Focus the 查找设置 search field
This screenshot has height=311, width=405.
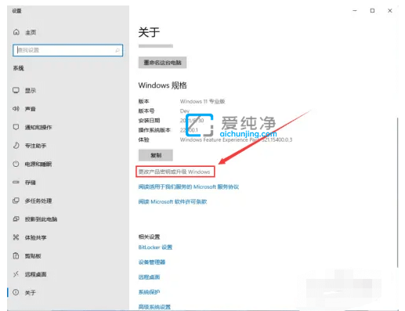(67, 50)
